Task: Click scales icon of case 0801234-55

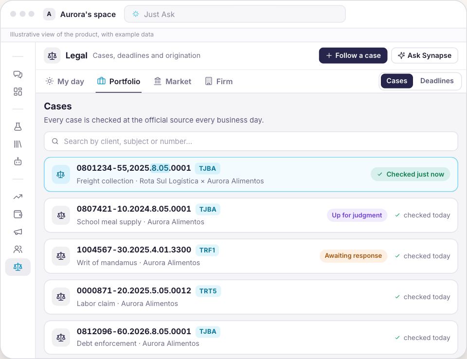Action: [x=61, y=175]
